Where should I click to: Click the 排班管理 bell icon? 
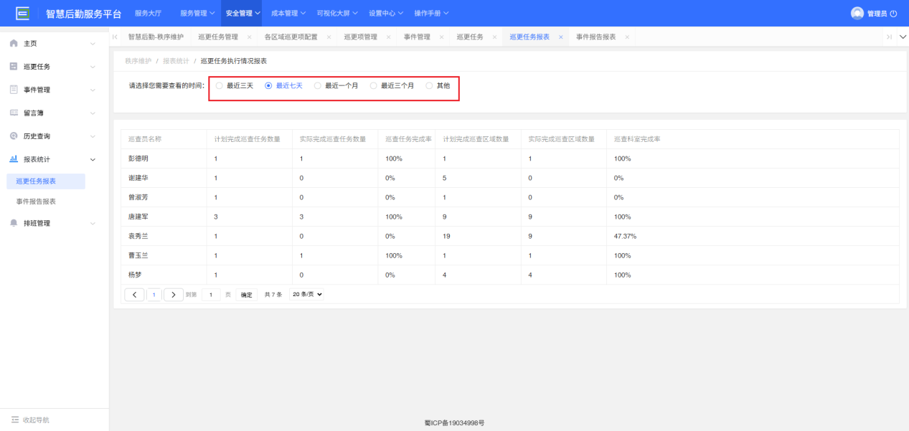pyautogui.click(x=14, y=223)
